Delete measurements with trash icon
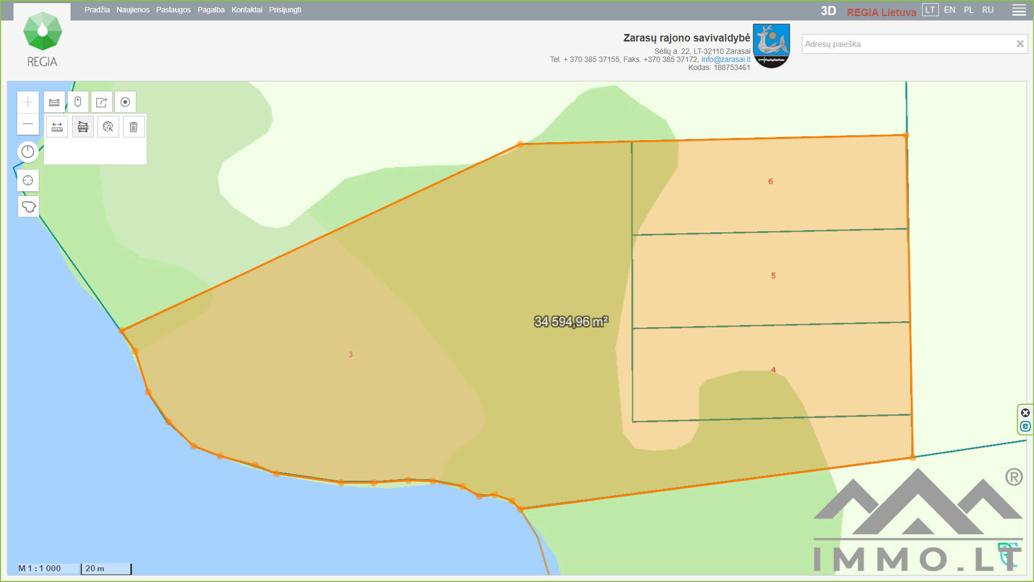 pos(134,127)
